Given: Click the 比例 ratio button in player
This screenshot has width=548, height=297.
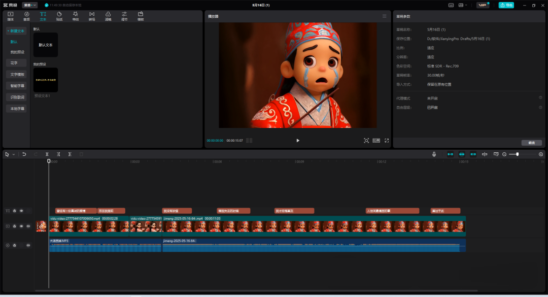Looking at the screenshot, I should [376, 141].
